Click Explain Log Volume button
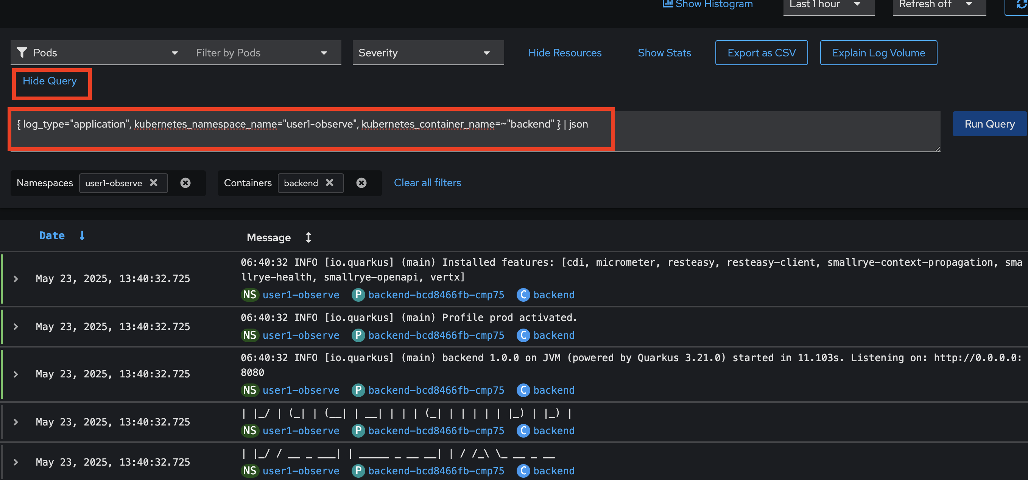 tap(878, 53)
